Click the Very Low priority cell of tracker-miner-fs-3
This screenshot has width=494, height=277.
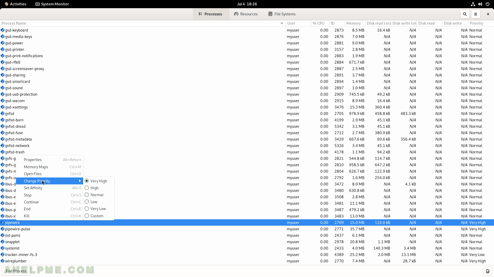477,254
